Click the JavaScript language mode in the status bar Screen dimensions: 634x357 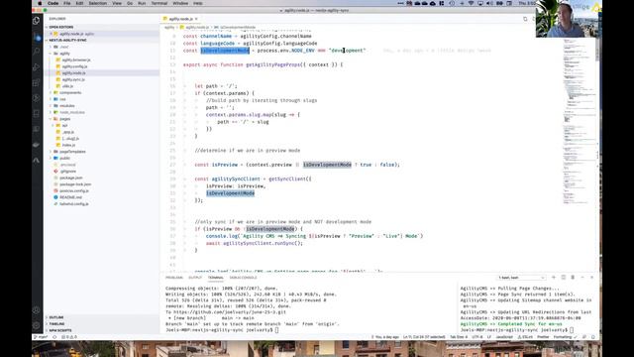[504, 337]
